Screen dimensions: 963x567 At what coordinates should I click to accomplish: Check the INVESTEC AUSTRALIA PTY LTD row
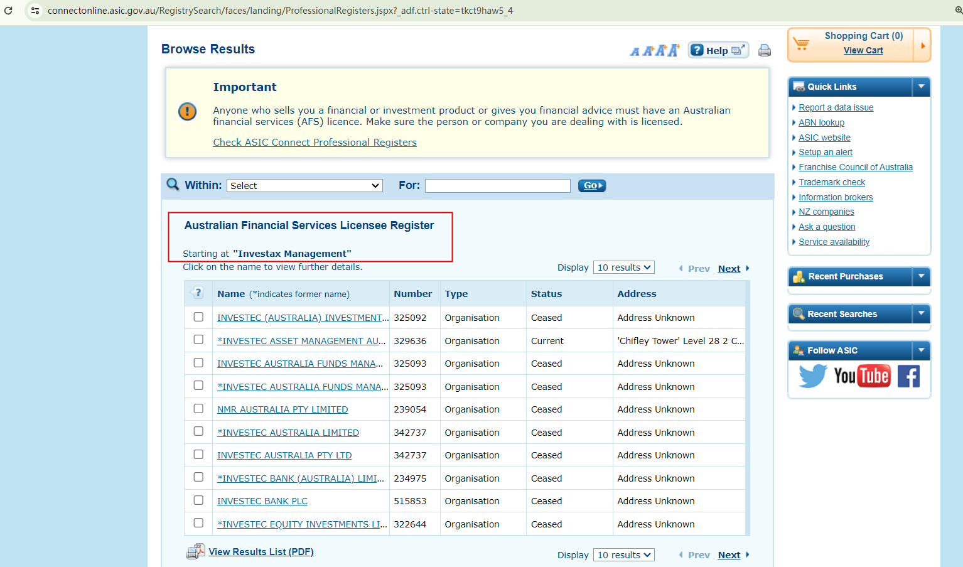(198, 455)
